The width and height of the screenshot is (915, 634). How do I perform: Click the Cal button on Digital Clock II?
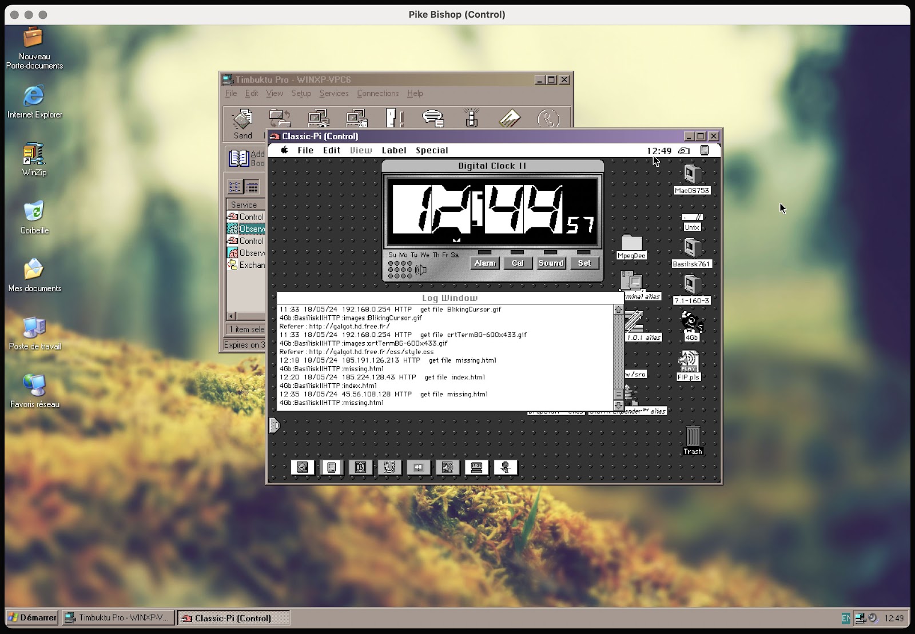tap(518, 263)
